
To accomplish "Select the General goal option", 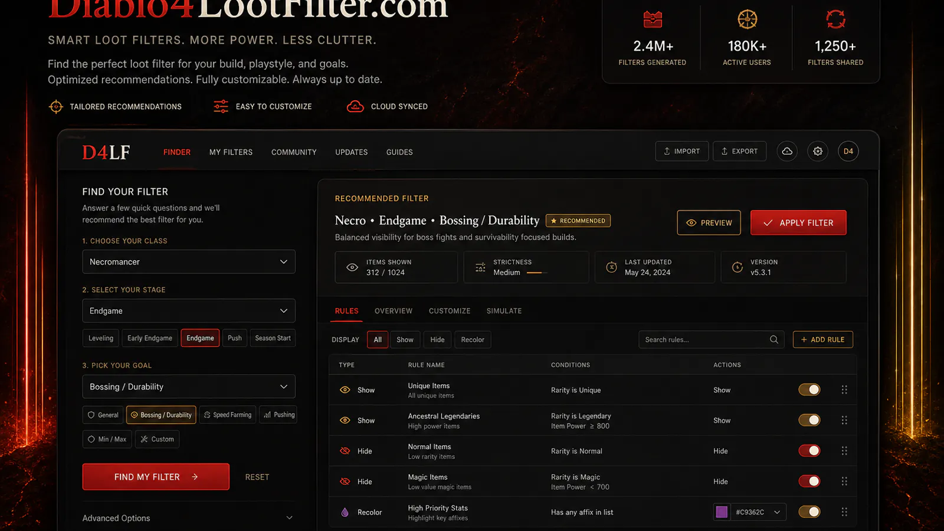I will [x=103, y=415].
